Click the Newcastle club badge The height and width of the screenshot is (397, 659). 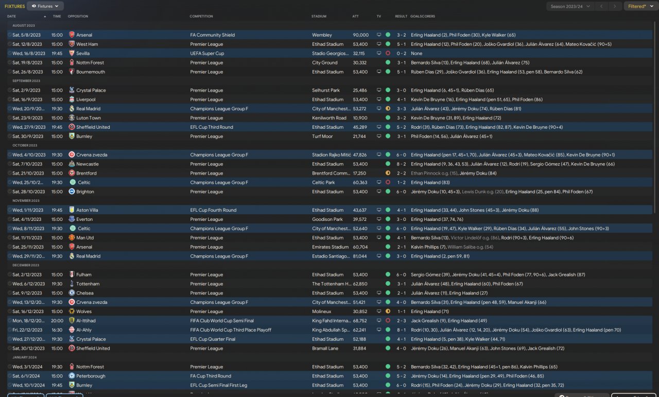click(72, 164)
